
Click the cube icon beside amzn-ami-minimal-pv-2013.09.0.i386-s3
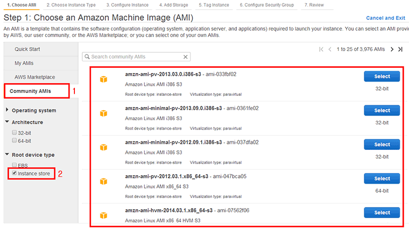click(x=104, y=113)
